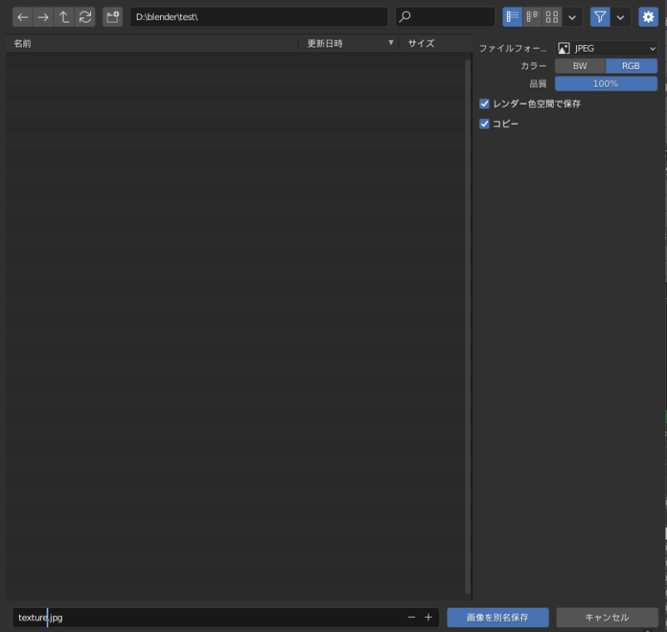This screenshot has width=667, height=632.
Task: Go forward to next folder
Action: 43,17
